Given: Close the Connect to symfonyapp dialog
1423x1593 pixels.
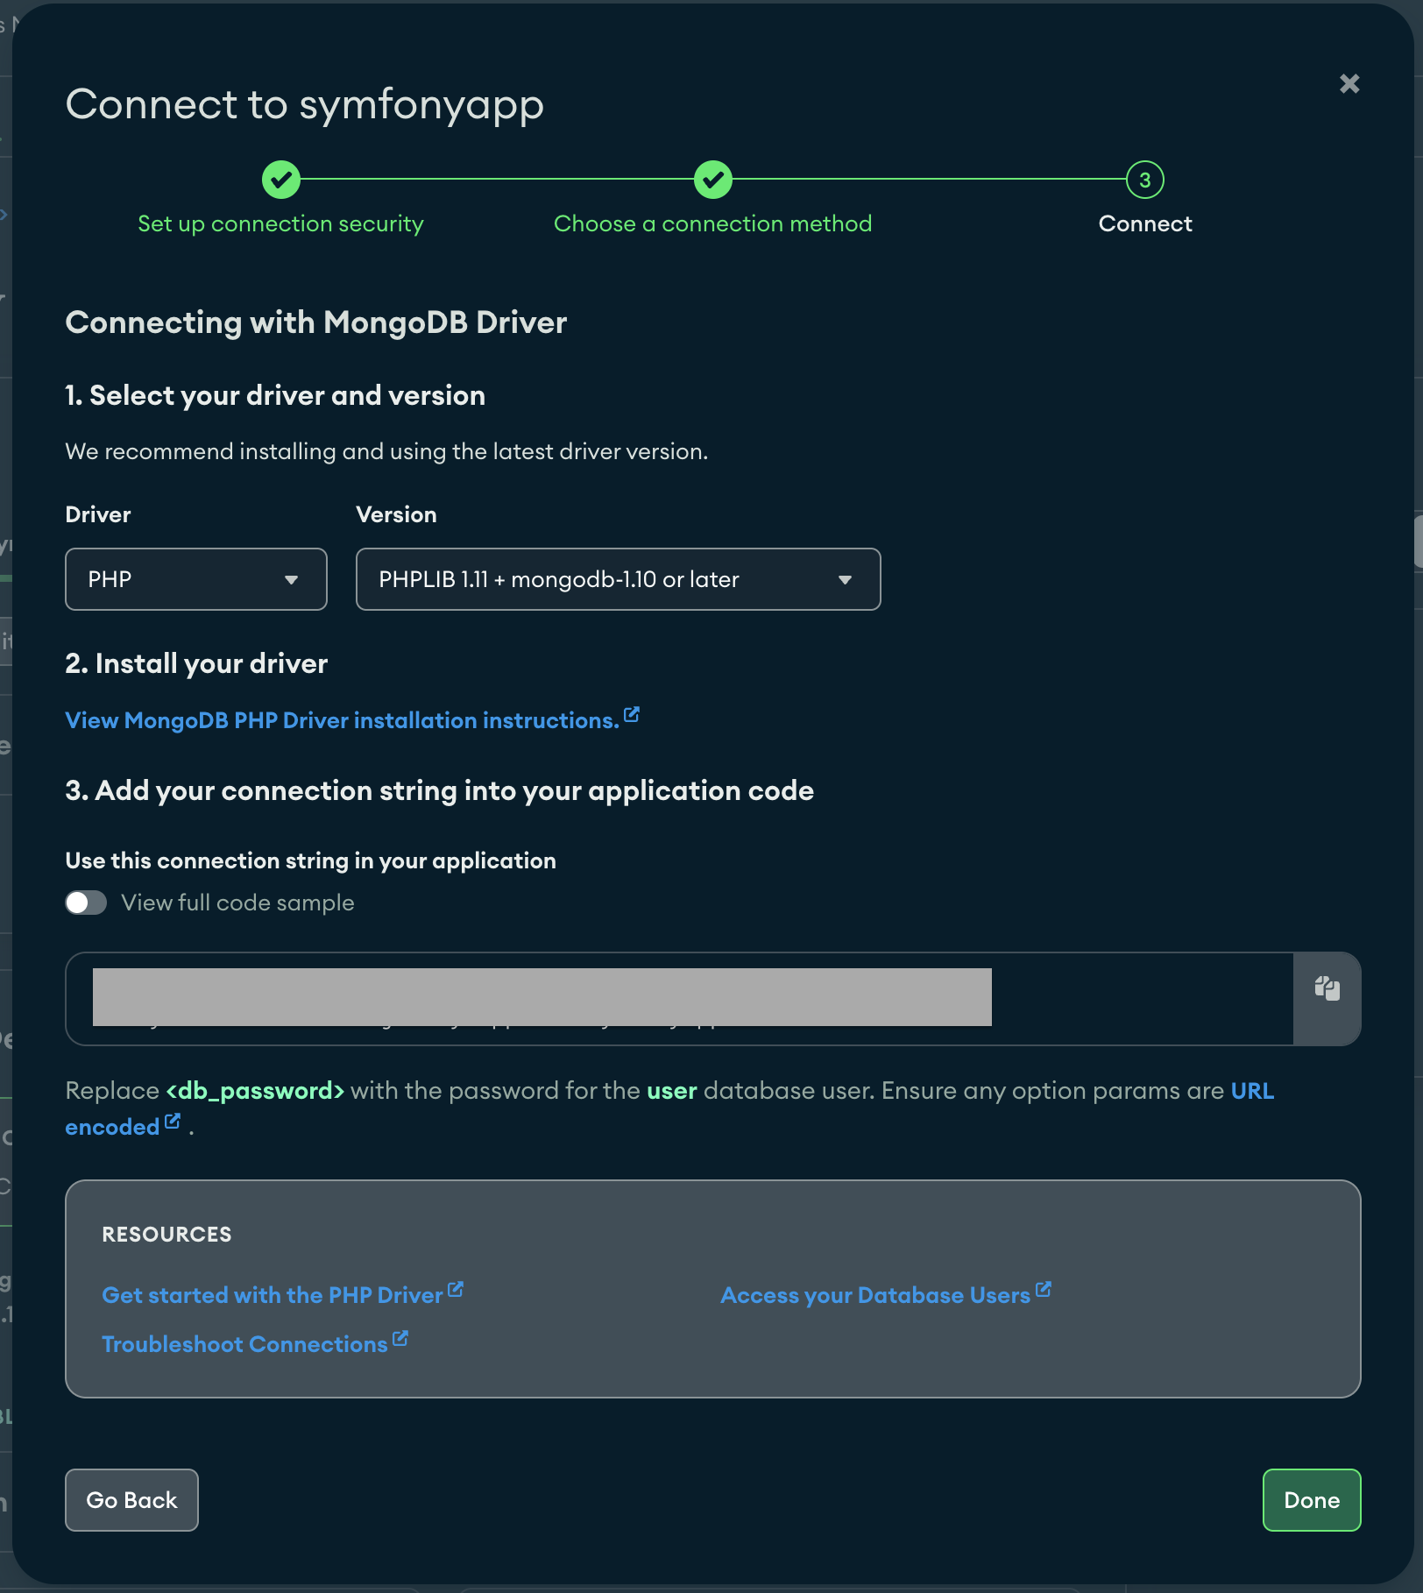Looking at the screenshot, I should (1349, 84).
